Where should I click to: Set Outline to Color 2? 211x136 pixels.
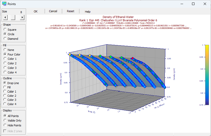point(10,96)
